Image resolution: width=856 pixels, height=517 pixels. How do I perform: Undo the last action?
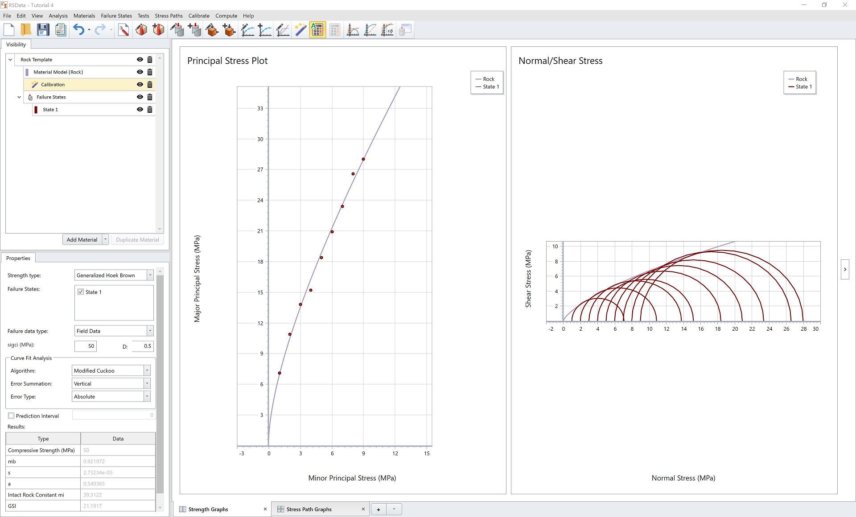coord(78,29)
